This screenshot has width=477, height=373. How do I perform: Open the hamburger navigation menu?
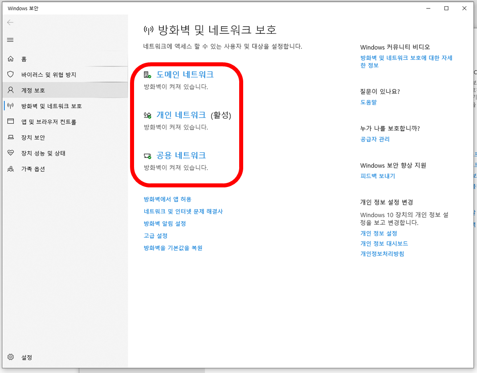click(x=10, y=40)
